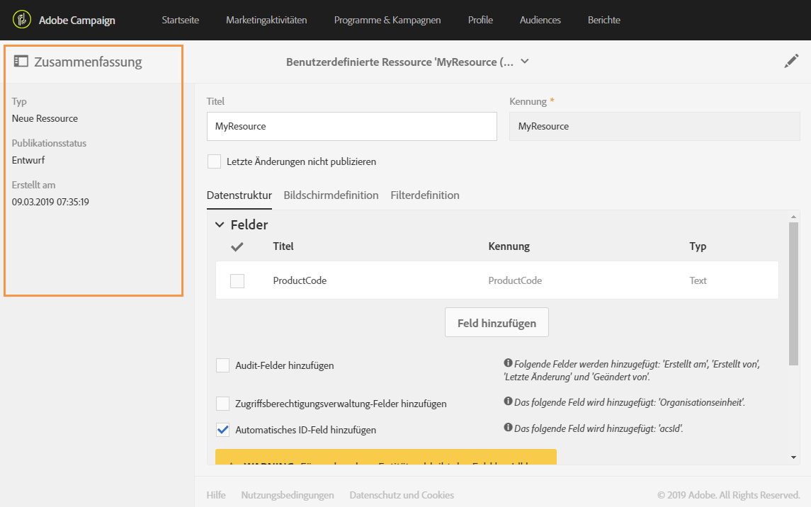Click the Zusammenfassung panel icon
Screen dimensions: 811x507
point(21,62)
